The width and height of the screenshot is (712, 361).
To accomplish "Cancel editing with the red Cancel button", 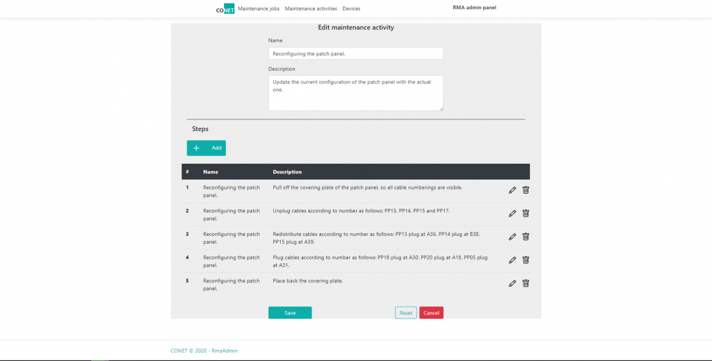I will 431,313.
